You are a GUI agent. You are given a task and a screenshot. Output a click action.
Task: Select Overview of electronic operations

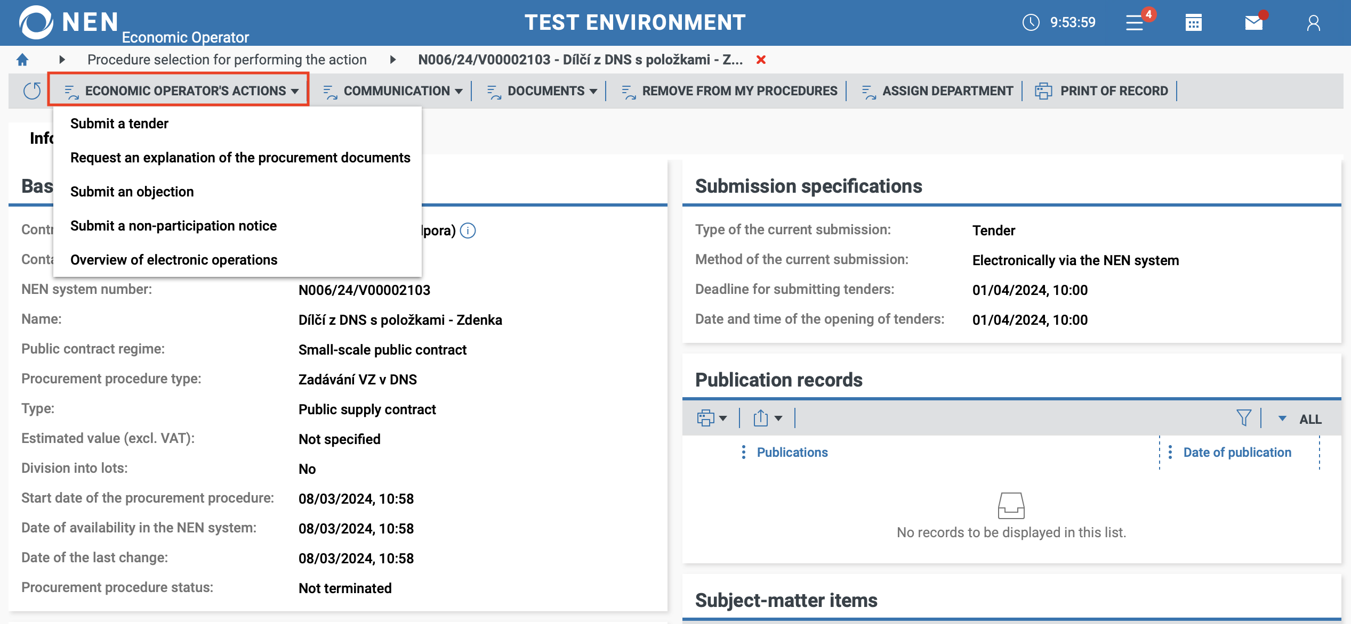pos(174,260)
